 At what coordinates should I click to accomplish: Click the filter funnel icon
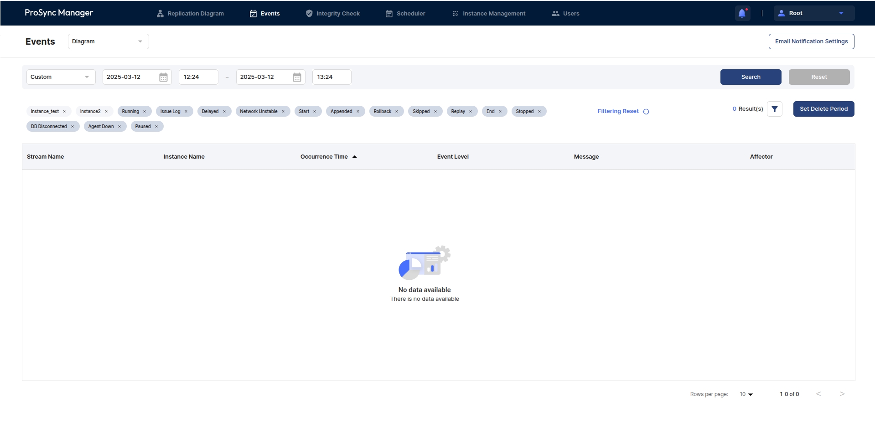[x=774, y=109]
